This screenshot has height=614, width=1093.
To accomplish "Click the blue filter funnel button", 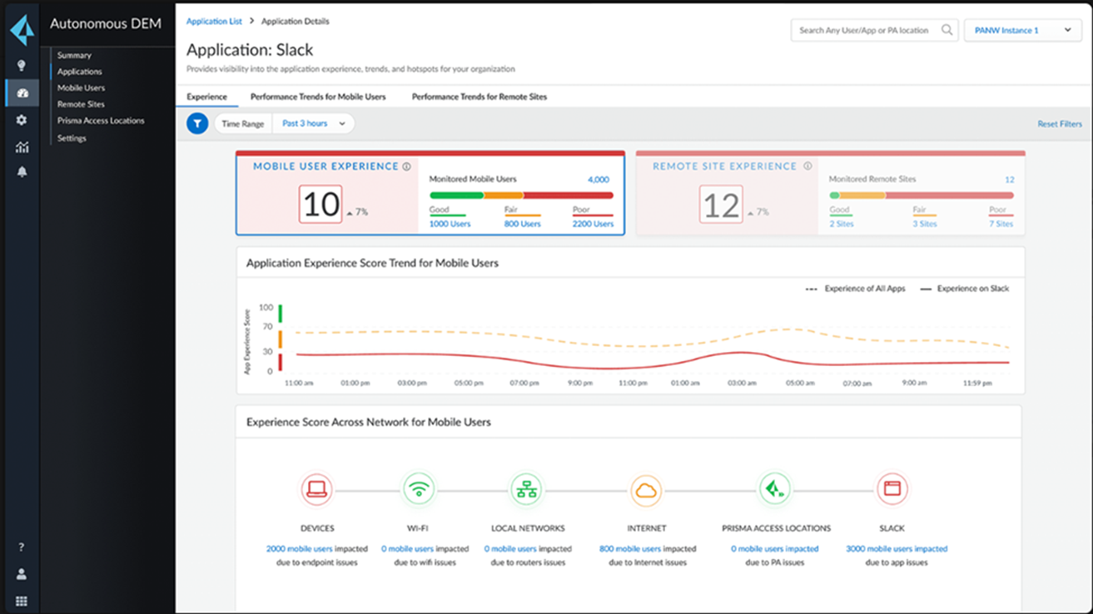I will (197, 123).
